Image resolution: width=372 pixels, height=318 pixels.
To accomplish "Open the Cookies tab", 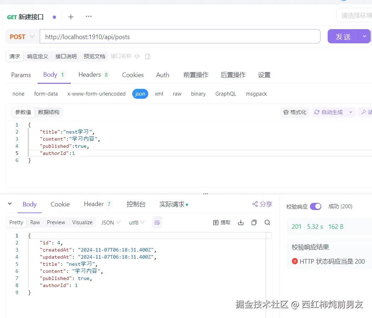I will 133,75.
